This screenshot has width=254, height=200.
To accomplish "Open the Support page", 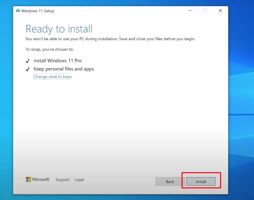I will [x=62, y=180].
